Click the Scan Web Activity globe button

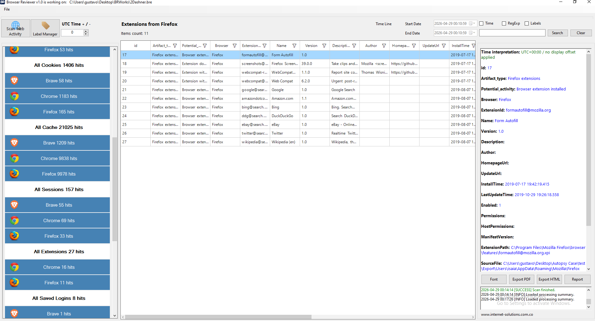tap(16, 28)
